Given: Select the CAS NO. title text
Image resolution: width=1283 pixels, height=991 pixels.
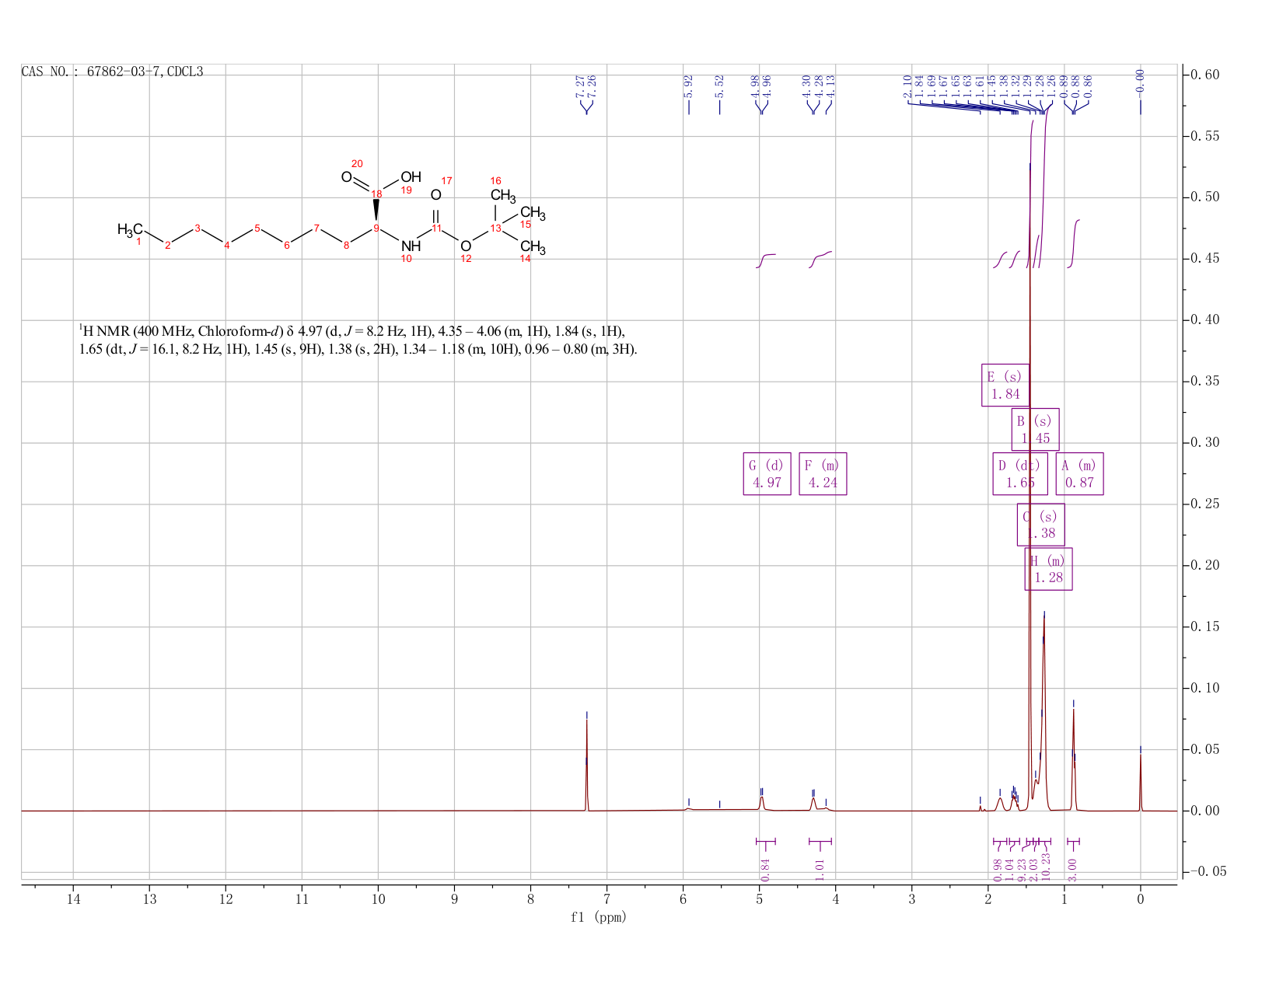Looking at the screenshot, I should pyautogui.click(x=113, y=72).
